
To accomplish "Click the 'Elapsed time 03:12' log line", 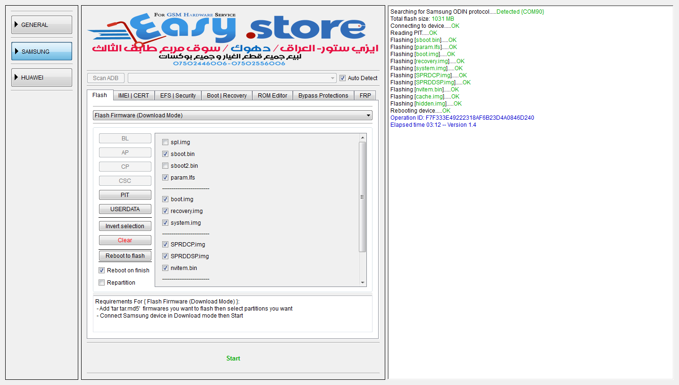I will coord(433,125).
